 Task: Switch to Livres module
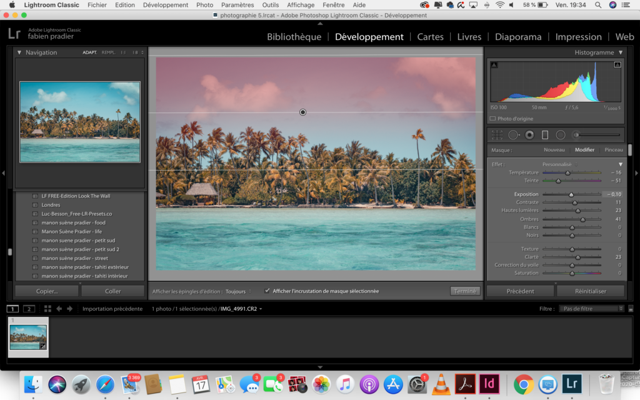tap(469, 37)
